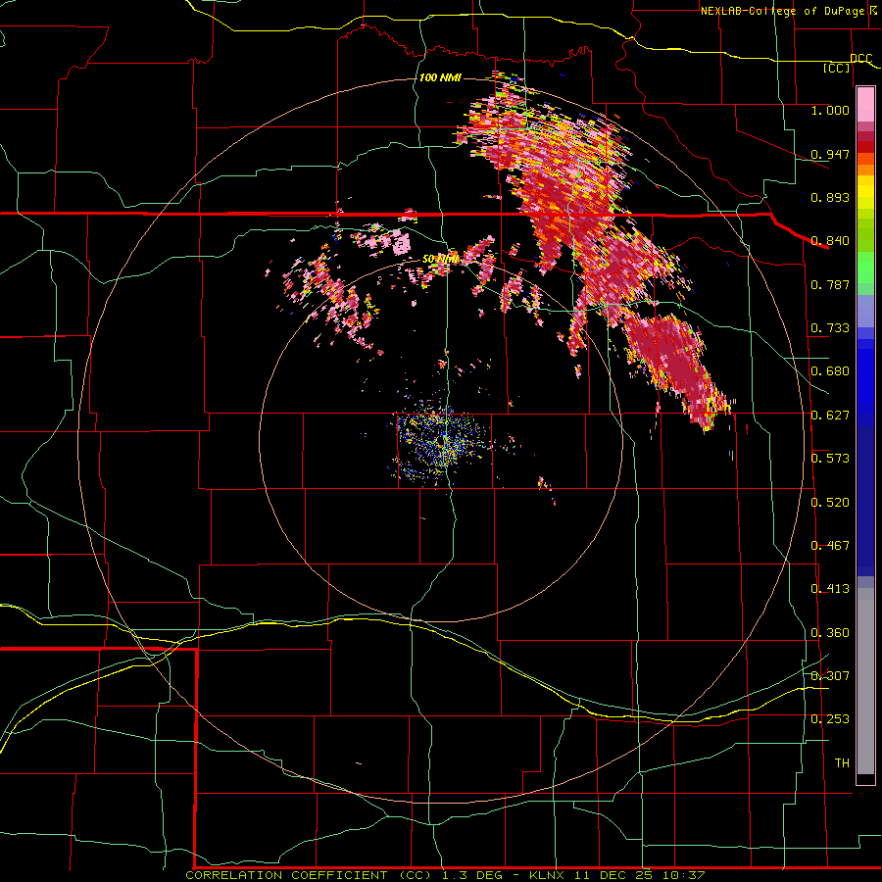Click the TH threshold label

pos(842,762)
